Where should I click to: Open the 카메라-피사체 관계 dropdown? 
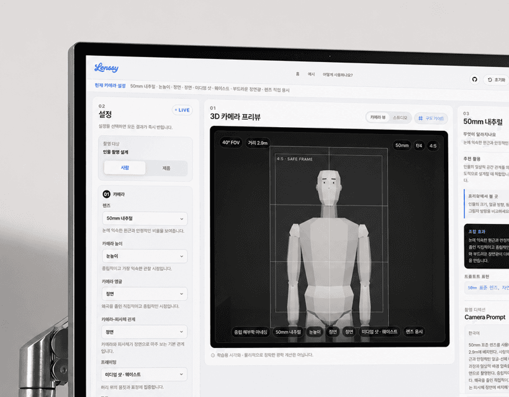(144, 332)
